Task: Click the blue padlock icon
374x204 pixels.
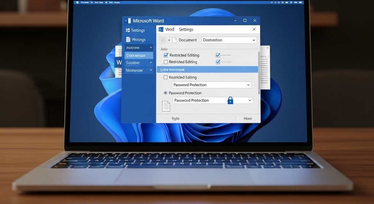Action: [230, 100]
